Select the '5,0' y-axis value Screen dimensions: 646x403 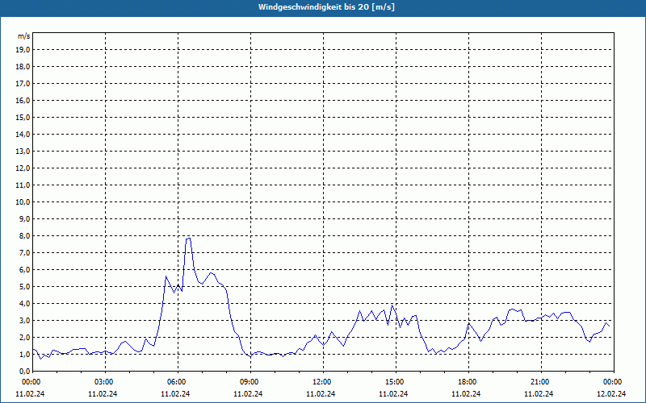coord(24,287)
